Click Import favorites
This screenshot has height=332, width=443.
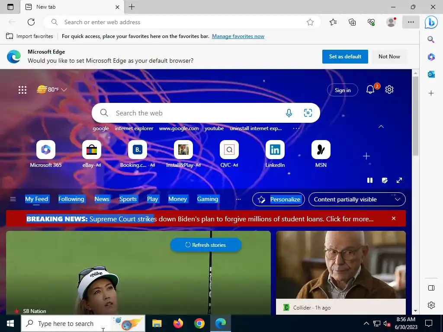(x=29, y=36)
